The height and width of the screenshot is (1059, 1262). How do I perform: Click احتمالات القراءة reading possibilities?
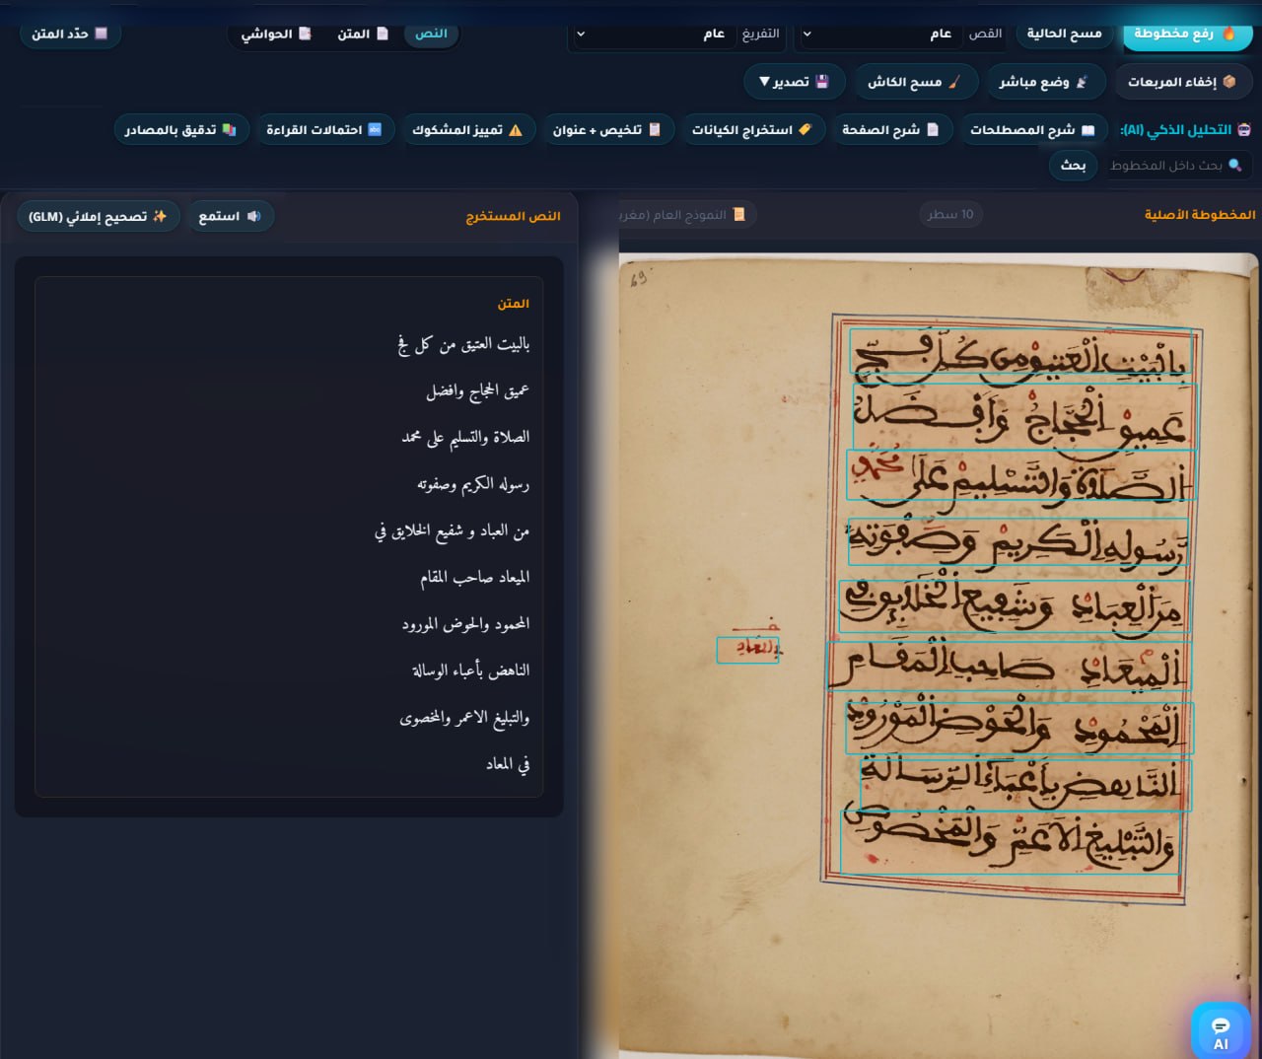point(324,129)
